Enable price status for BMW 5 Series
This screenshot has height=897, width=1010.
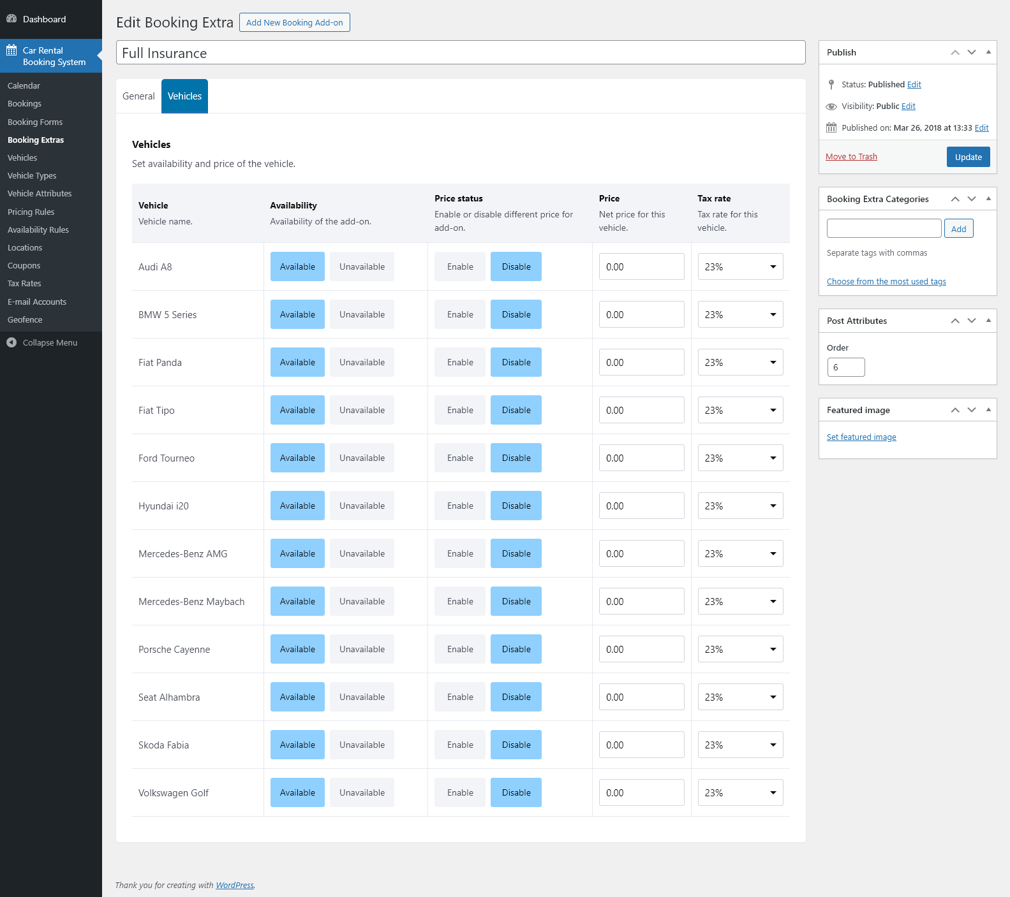click(460, 314)
